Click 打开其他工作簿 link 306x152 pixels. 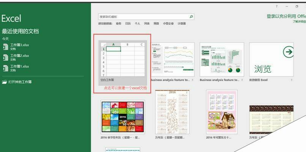pyautogui.click(x=20, y=82)
